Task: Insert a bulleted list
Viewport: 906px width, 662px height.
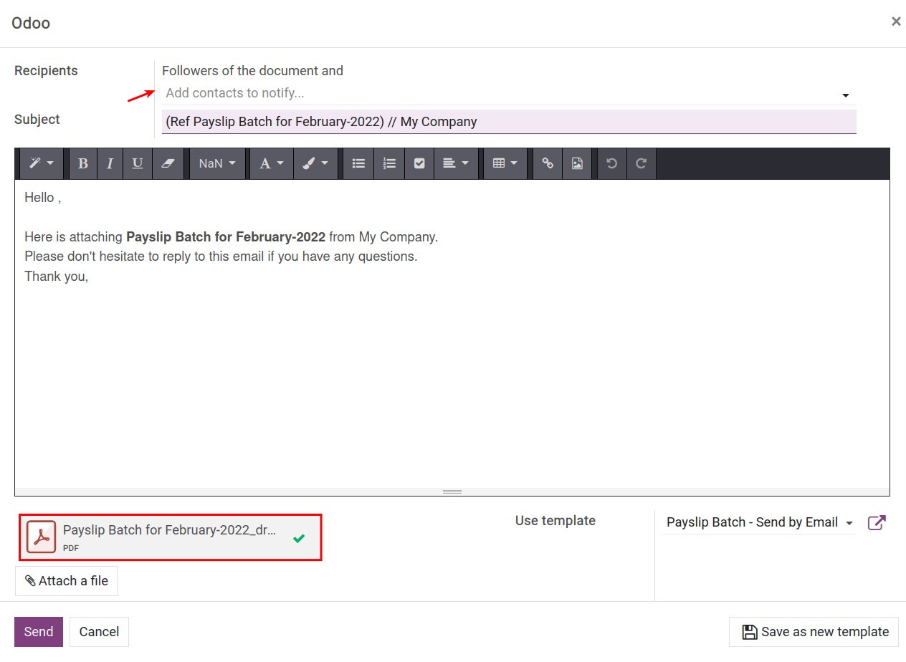Action: coord(358,163)
